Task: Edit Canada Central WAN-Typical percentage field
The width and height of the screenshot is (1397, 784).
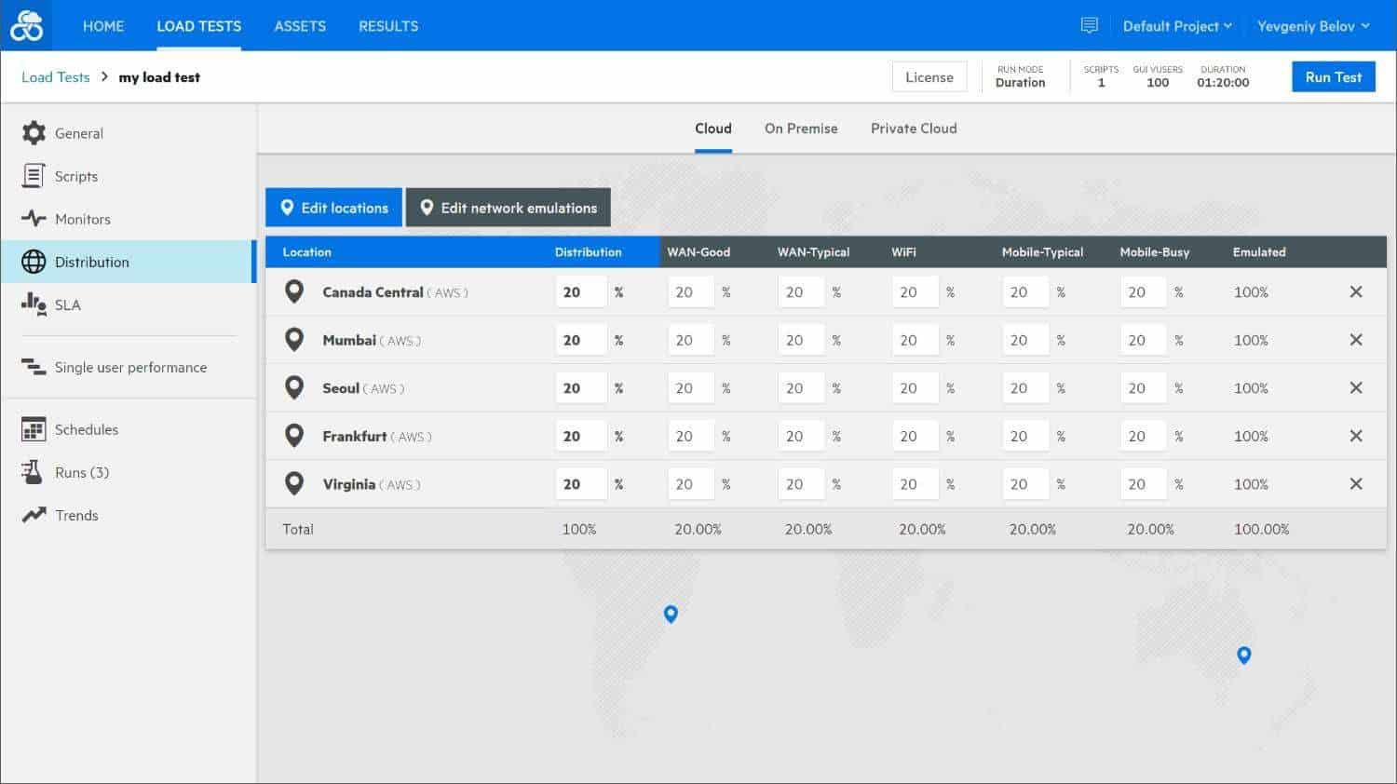Action: pyautogui.click(x=801, y=291)
